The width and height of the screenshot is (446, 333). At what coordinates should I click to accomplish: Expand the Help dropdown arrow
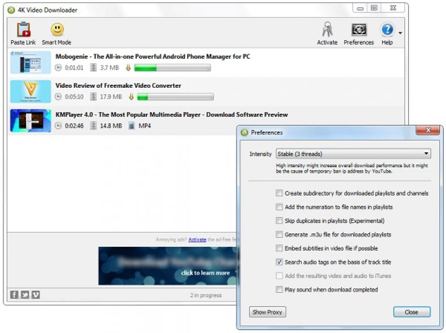400,33
